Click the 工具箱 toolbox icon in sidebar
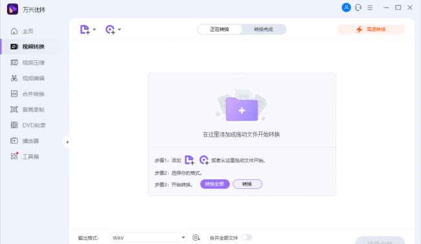The height and width of the screenshot is (244, 421). 14,156
